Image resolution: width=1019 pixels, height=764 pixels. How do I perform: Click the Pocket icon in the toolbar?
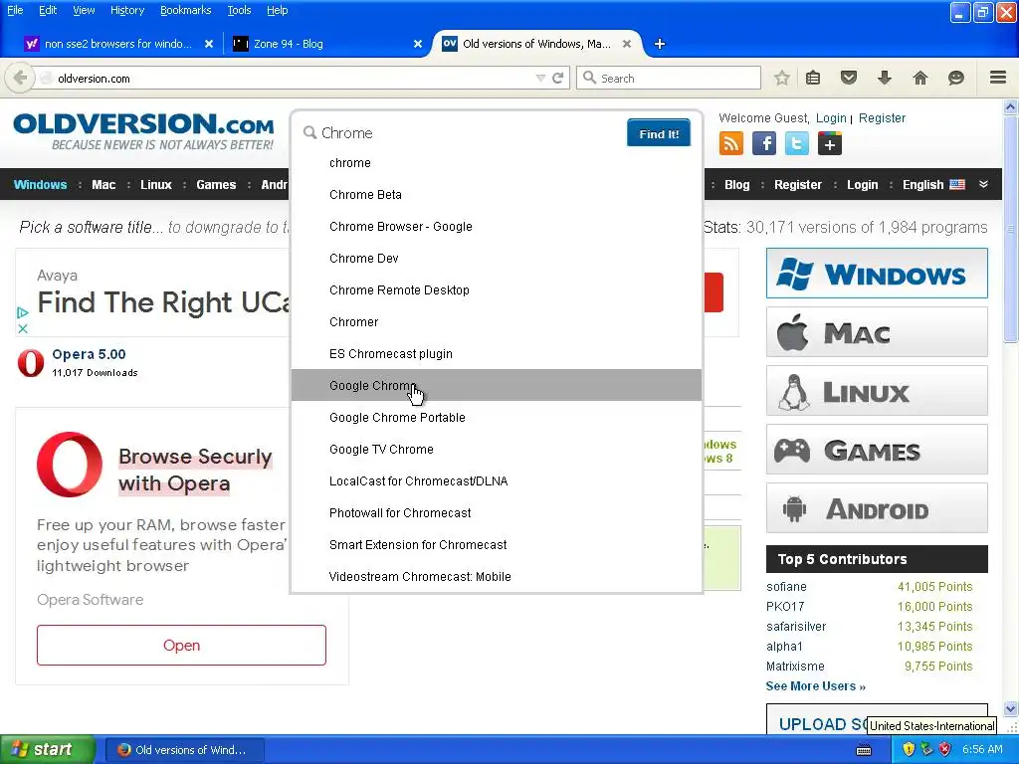pos(849,78)
